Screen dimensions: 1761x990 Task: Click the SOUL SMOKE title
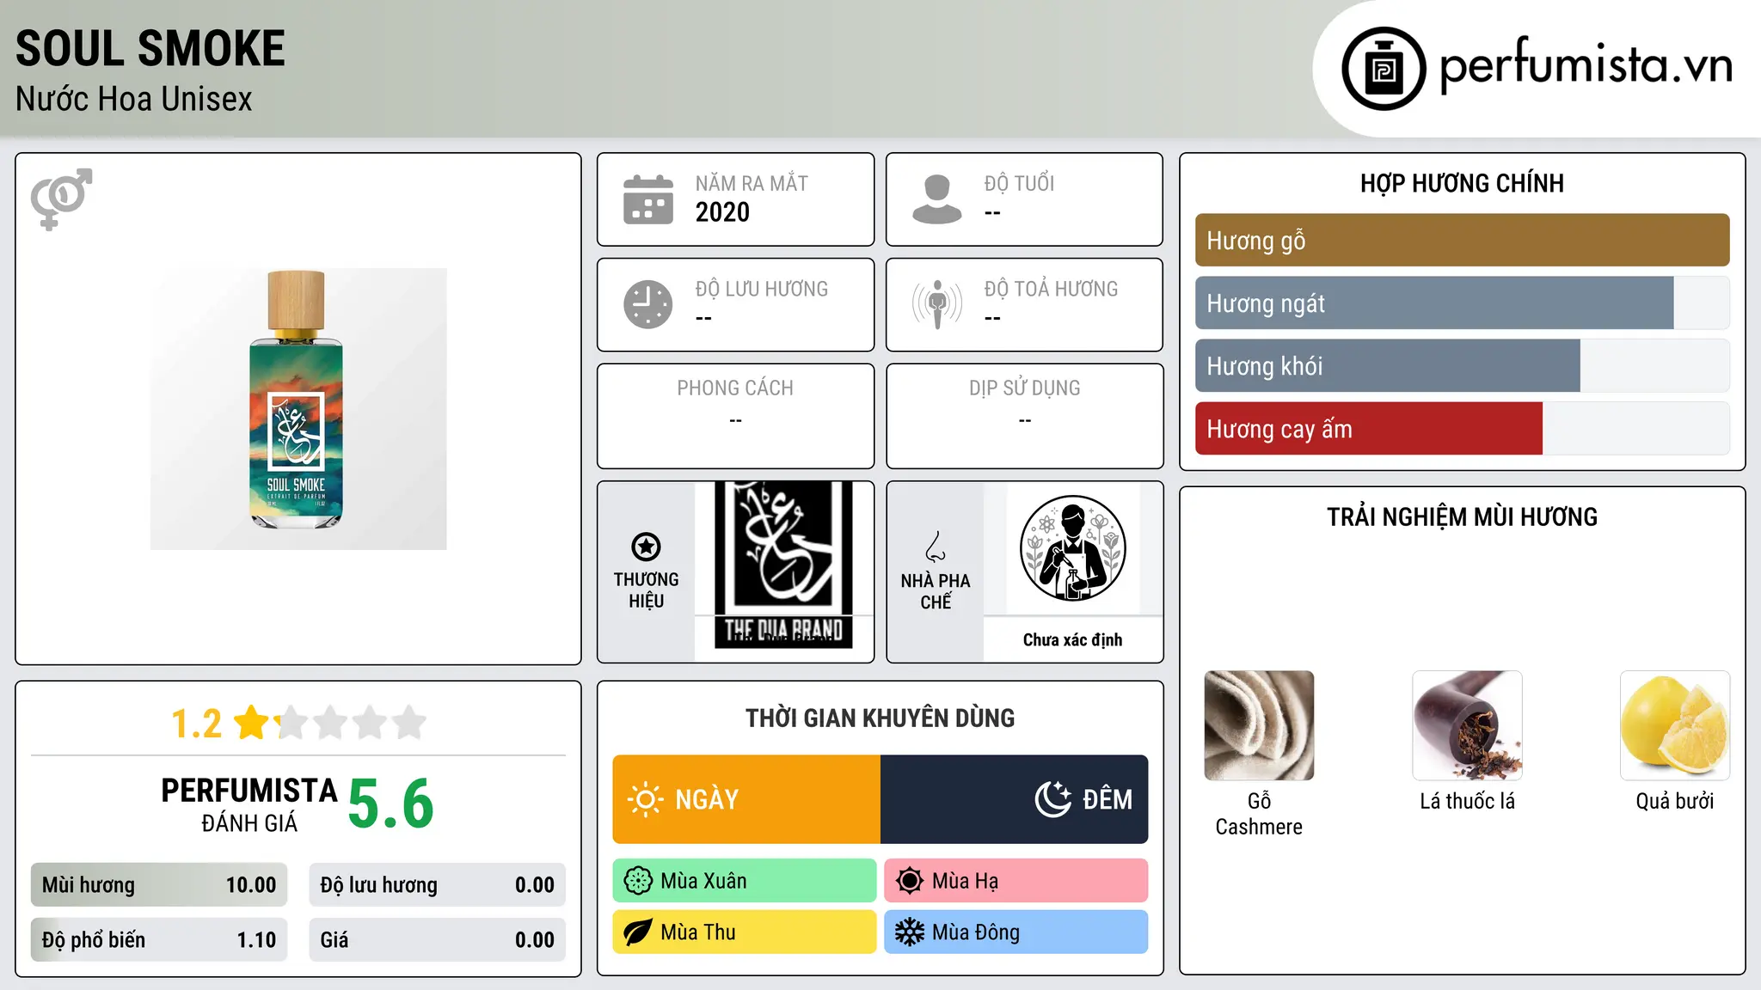tap(150, 48)
